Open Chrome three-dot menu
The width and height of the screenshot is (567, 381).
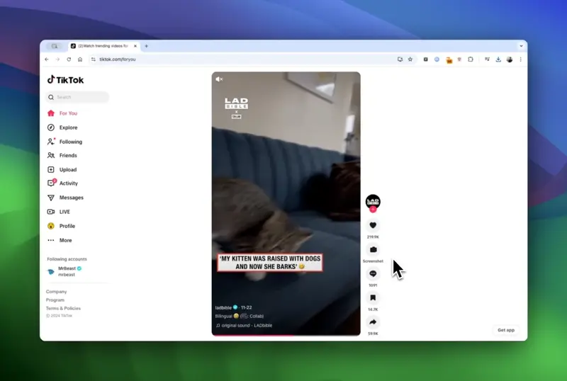(521, 59)
